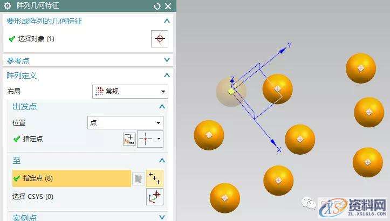390x221 pixels.
Task: Click the yellow diamond handle on the sphere
Action: [x=231, y=92]
